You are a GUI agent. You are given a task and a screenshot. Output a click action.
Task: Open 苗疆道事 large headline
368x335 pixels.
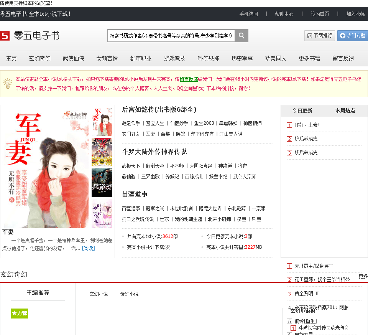[x=135, y=194]
